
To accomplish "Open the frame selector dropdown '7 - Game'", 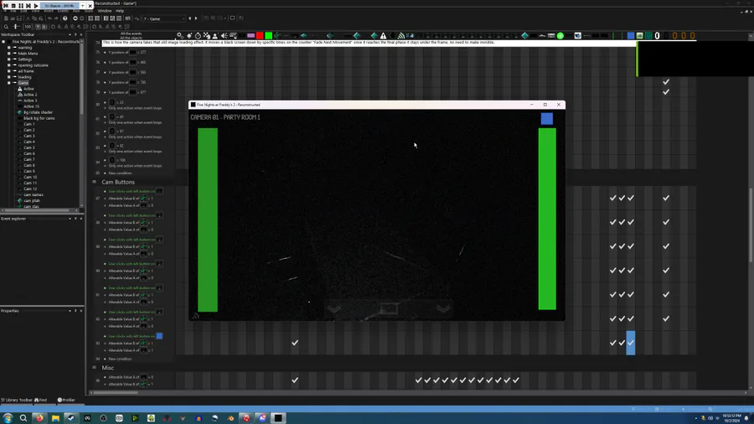I will pyautogui.click(x=163, y=18).
